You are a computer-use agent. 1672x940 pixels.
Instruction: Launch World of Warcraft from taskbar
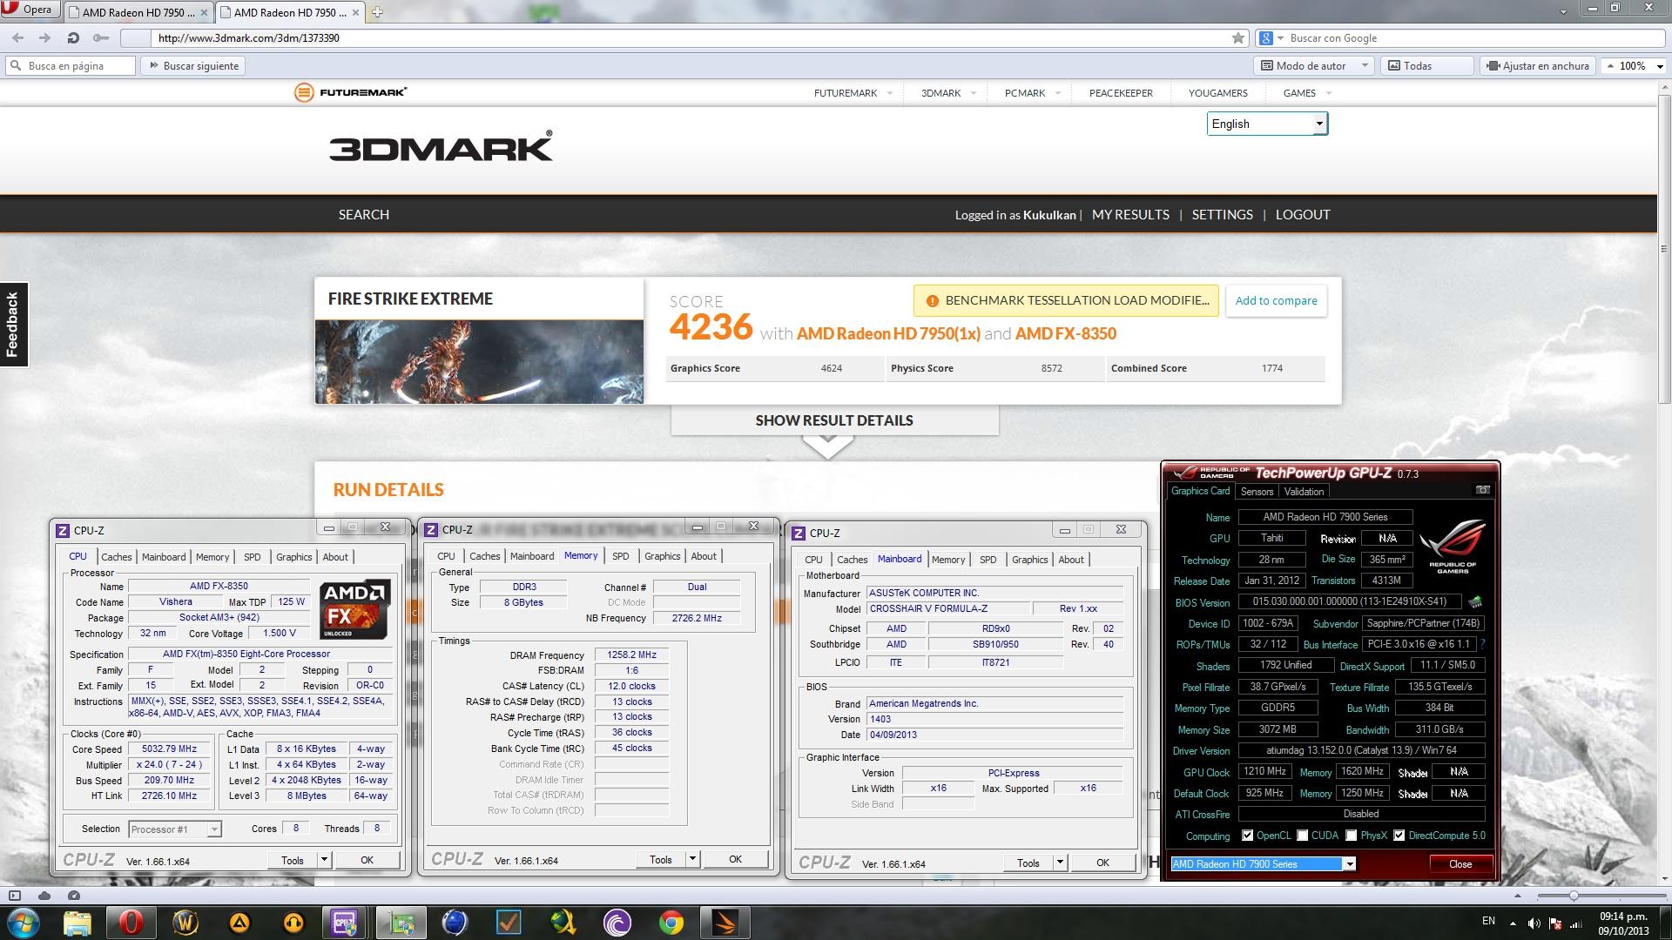(x=185, y=923)
